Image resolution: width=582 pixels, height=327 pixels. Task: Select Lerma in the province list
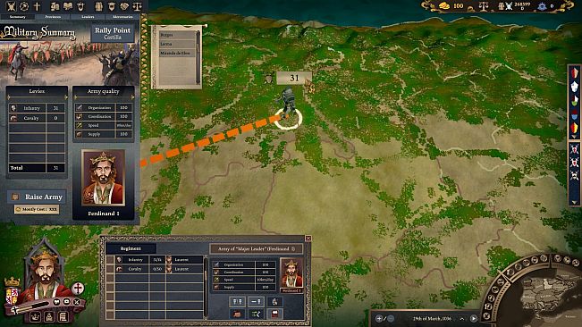click(x=177, y=44)
